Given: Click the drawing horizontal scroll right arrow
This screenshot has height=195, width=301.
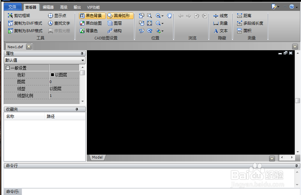Looking at the screenshot, I should coord(292,158).
